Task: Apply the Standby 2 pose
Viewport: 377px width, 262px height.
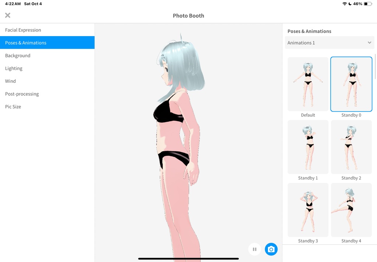Action: pyautogui.click(x=351, y=147)
